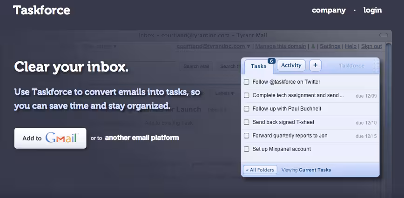404x198 pixels.
Task: Click due 12/15 date text
Action: pyautogui.click(x=366, y=136)
